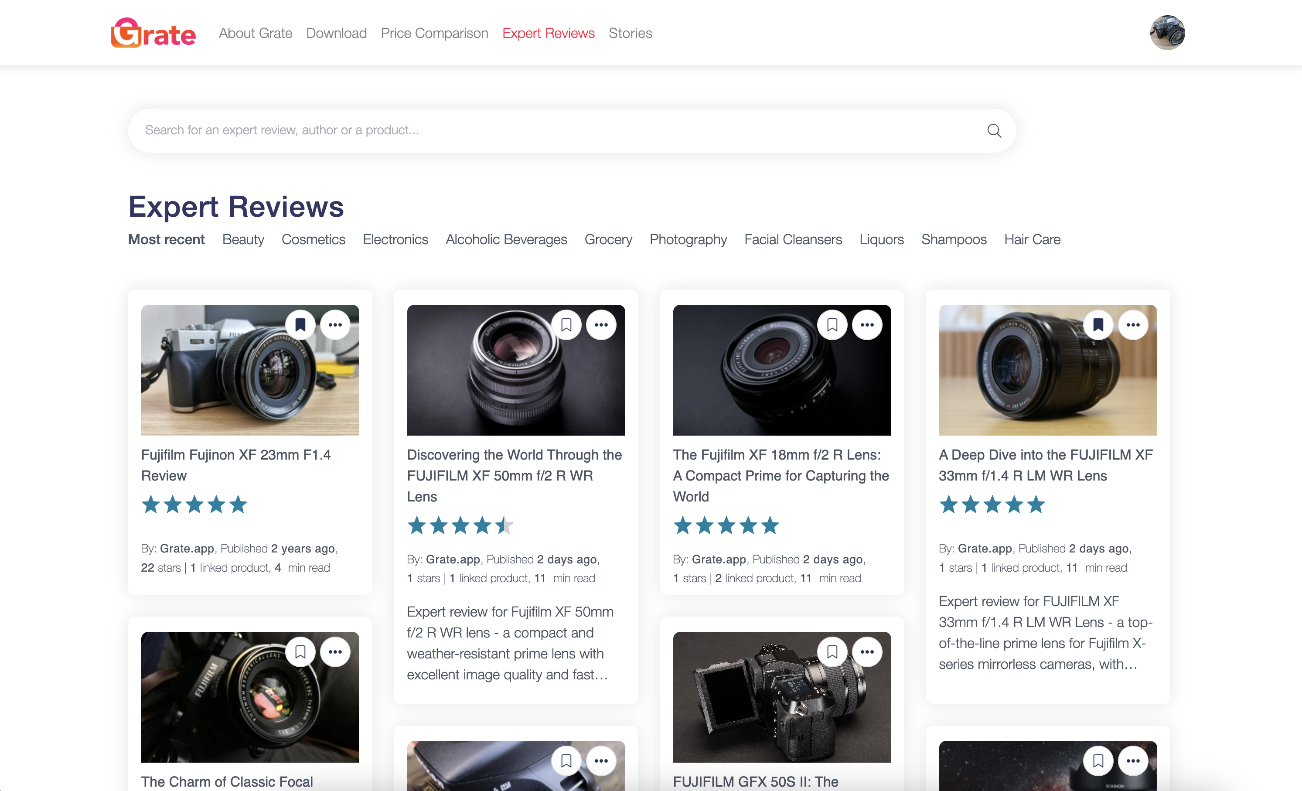Screen dimensions: 1302x791
Task: Filter reviews by Liquors
Action: (x=881, y=239)
